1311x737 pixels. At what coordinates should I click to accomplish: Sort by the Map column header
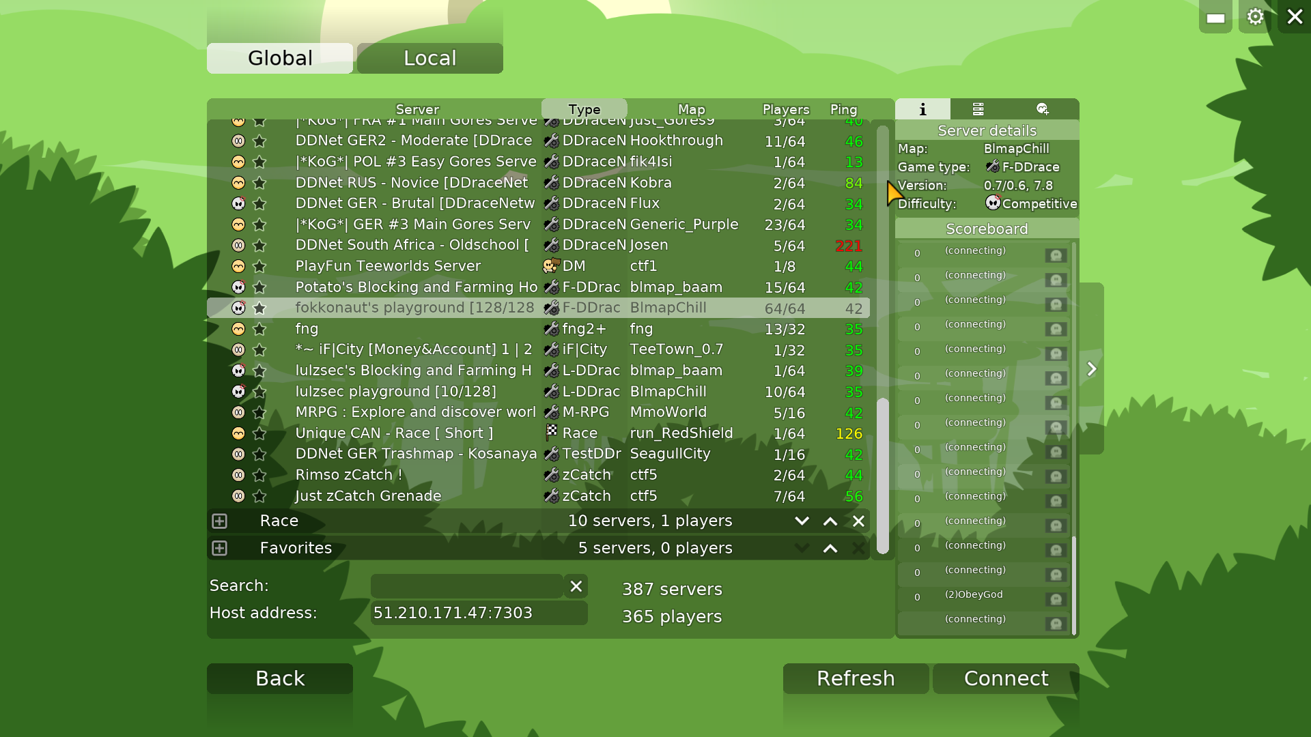pos(692,109)
